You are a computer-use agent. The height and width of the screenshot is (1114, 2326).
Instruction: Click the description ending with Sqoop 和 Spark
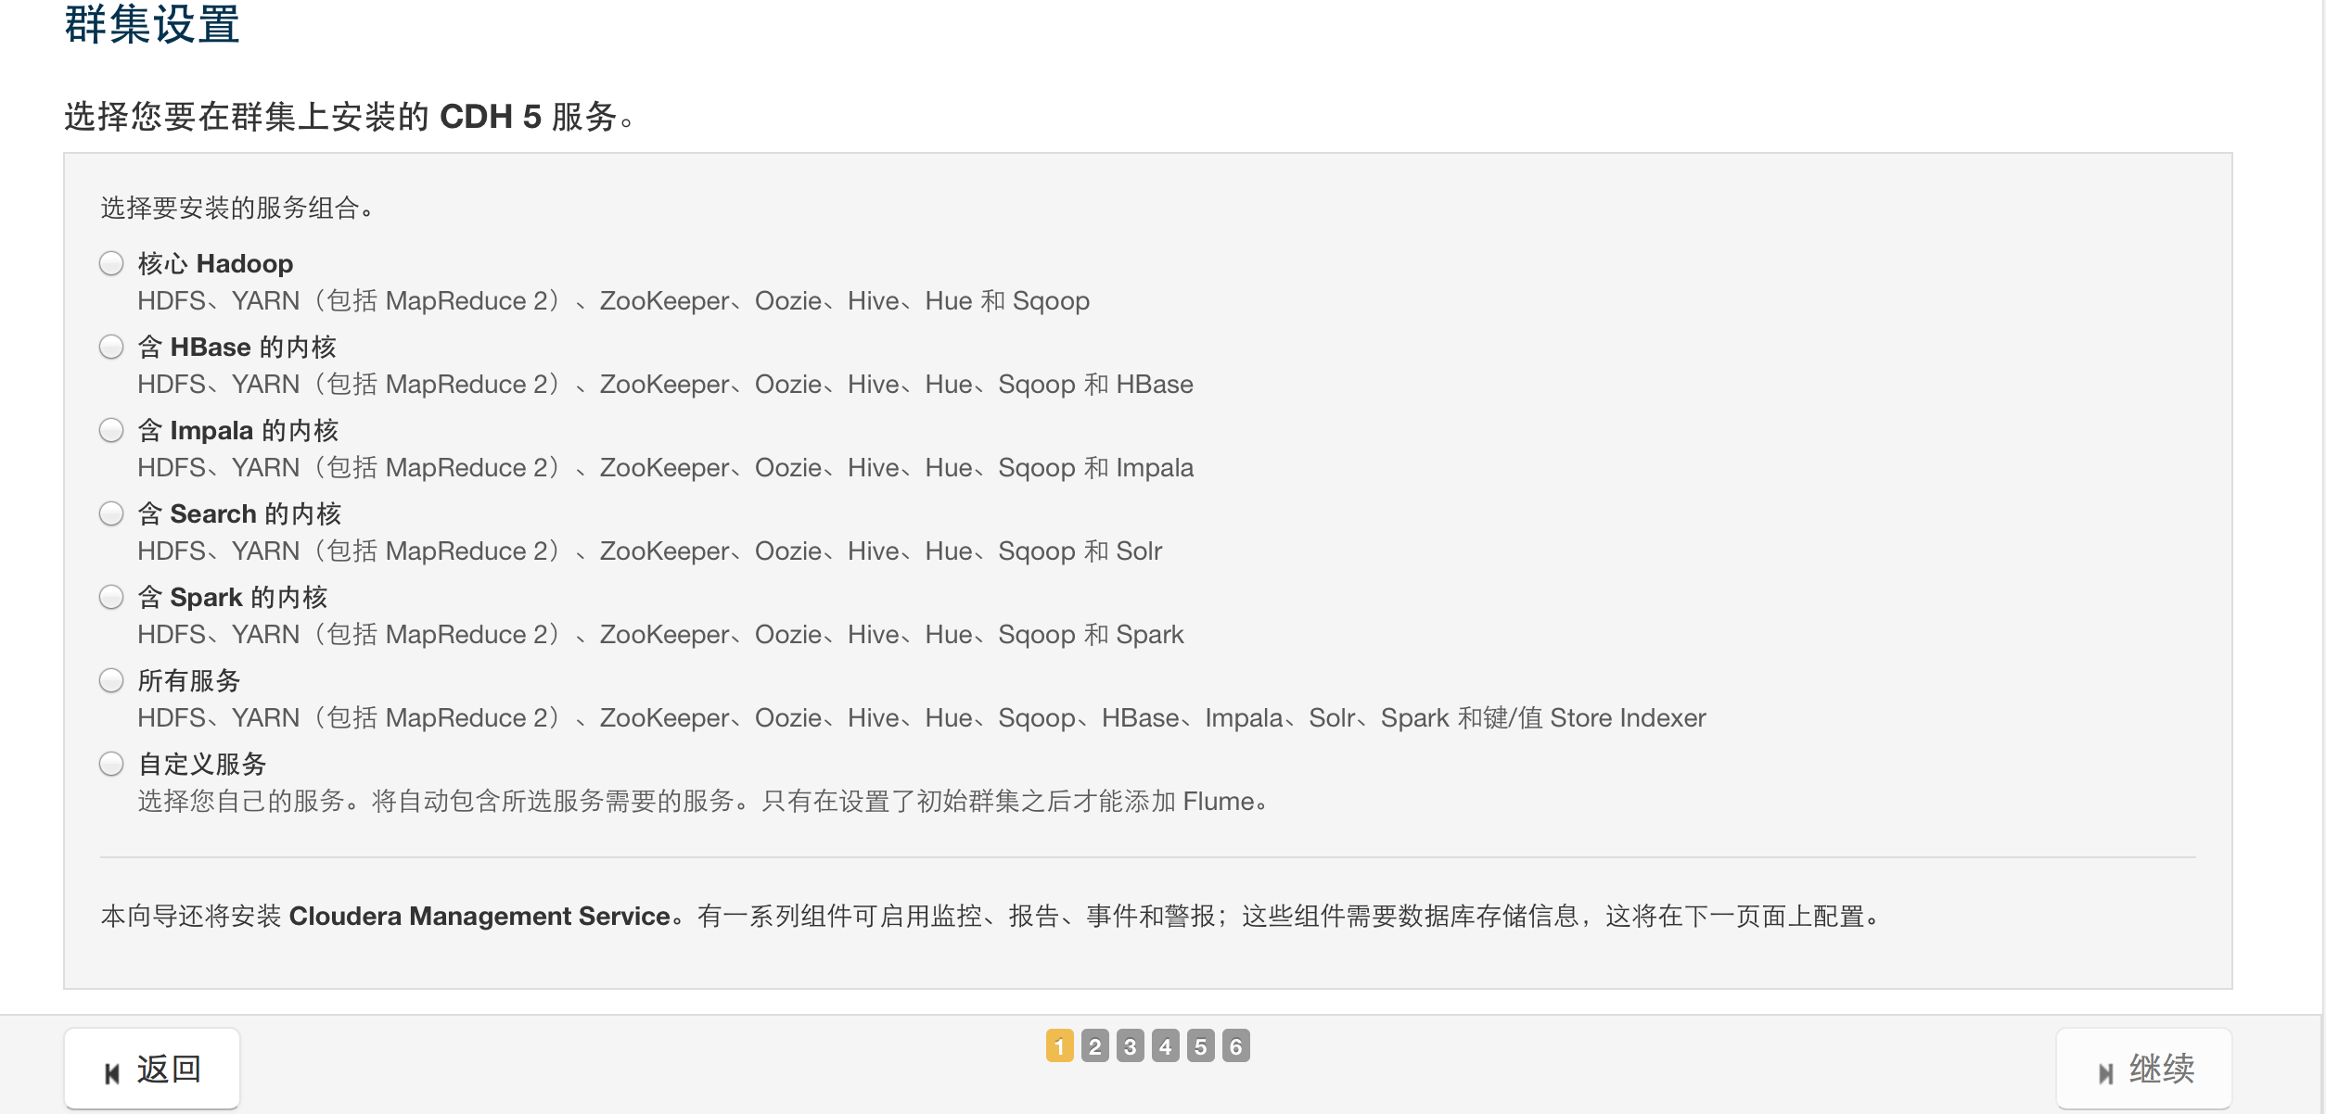[x=660, y=635]
